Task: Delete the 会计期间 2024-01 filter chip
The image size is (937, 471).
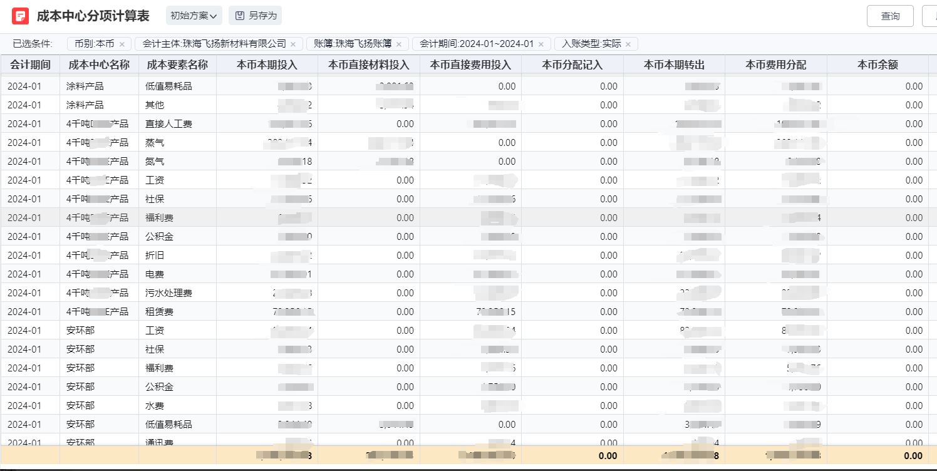Action: pos(541,44)
